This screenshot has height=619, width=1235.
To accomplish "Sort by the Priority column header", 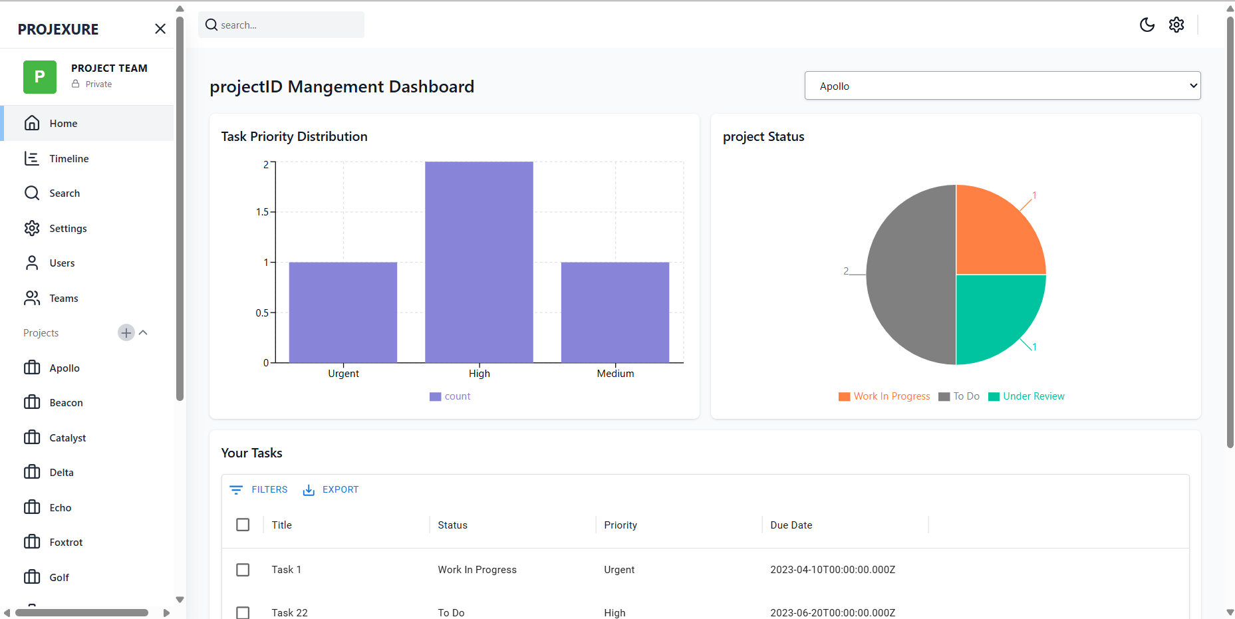I will pyautogui.click(x=620, y=525).
